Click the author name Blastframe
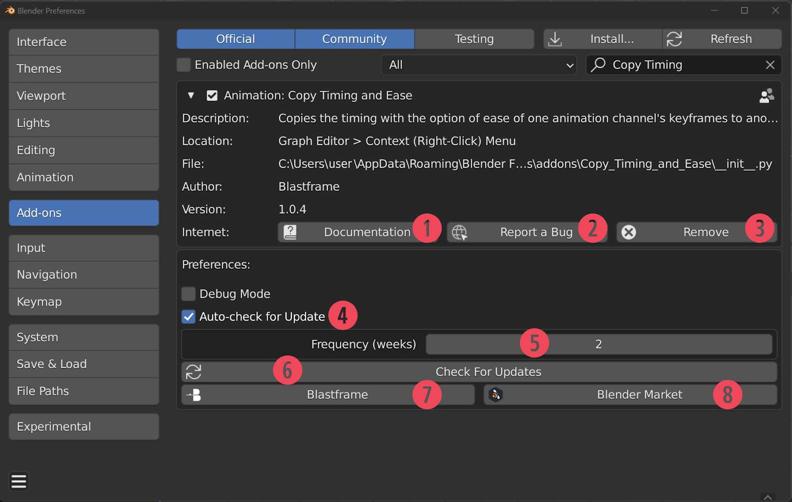This screenshot has width=792, height=502. point(309,187)
